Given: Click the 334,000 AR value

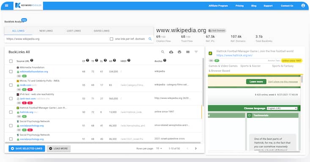Looking at the screenshot, I should [x=113, y=71].
